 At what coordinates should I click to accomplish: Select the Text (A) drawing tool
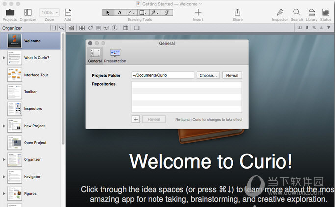(x=120, y=13)
